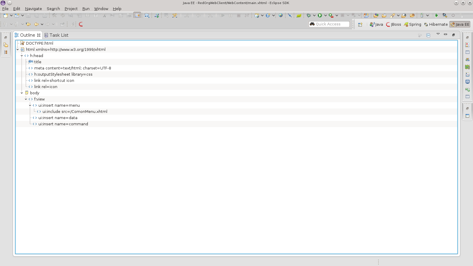The width and height of the screenshot is (473, 266).
Task: Select the Java EE perspective button
Action: tap(460, 25)
